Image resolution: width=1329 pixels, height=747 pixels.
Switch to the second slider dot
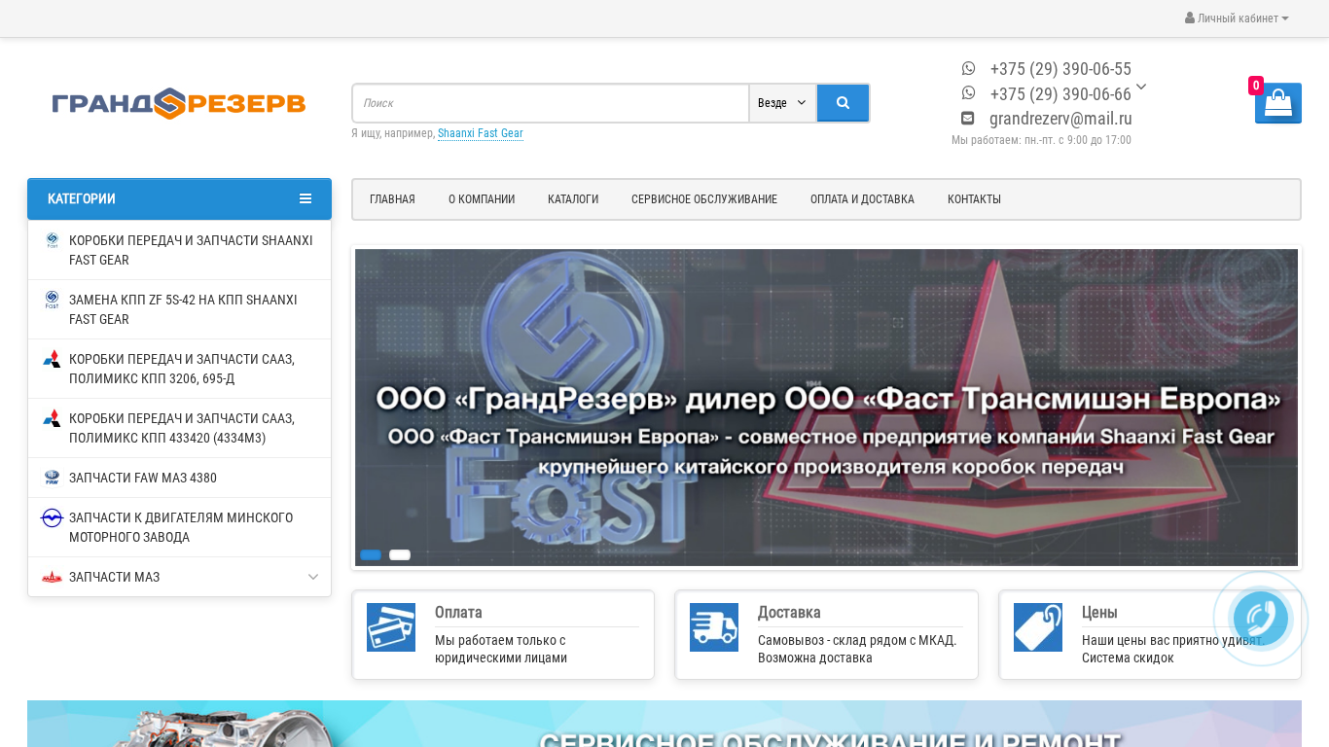click(x=400, y=555)
